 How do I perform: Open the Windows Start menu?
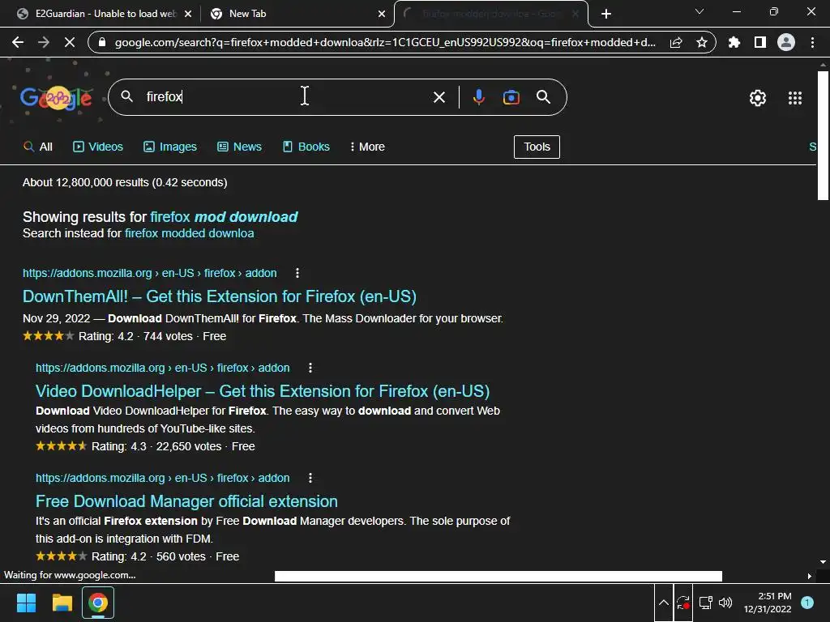click(26, 603)
